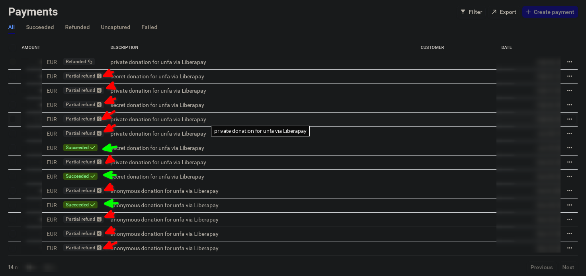This screenshot has height=276, width=586.
Task: Open the ellipsis menu on the top payment row
Action: (569, 62)
